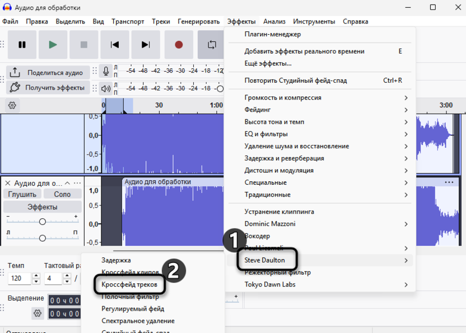
Task: Open timeline settings gear icon
Action: click(12, 105)
